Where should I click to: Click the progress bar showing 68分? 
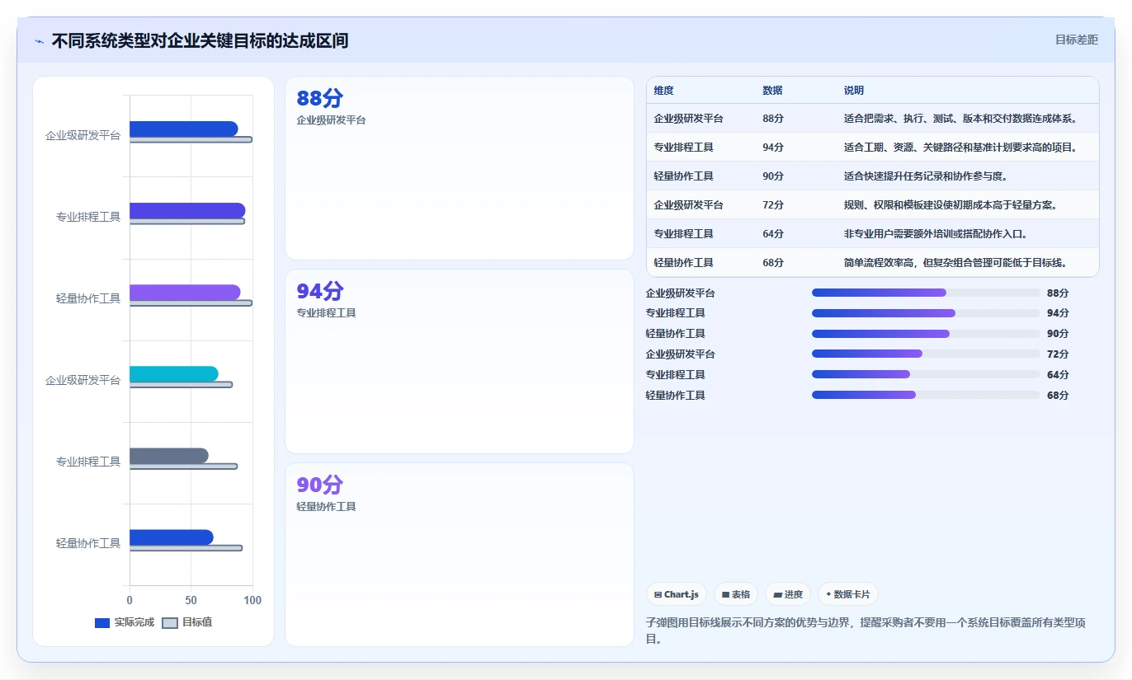tap(926, 395)
